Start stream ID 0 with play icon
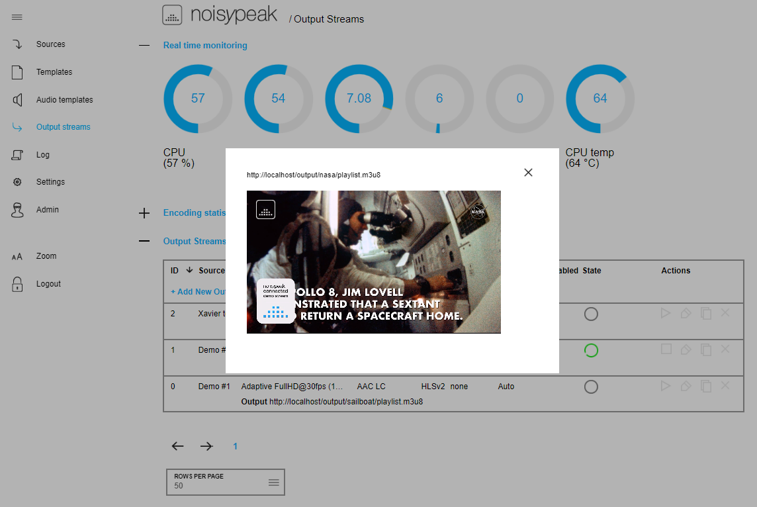 click(x=666, y=385)
